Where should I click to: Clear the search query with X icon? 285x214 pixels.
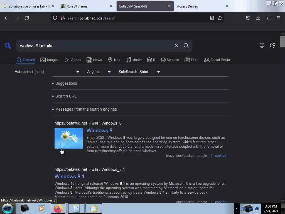tap(176, 46)
